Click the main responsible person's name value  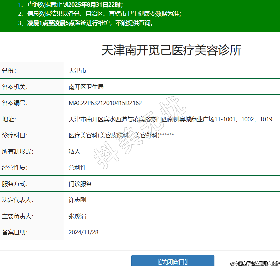[x=77, y=216]
